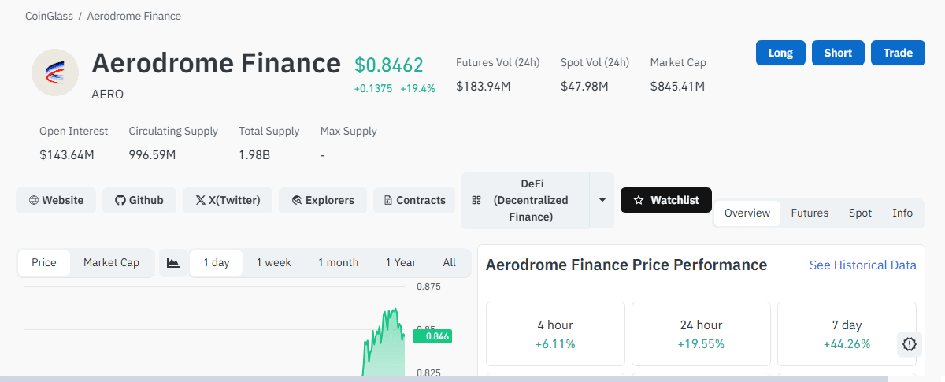Switch to the Info tab
The width and height of the screenshot is (945, 382).
pos(902,213)
